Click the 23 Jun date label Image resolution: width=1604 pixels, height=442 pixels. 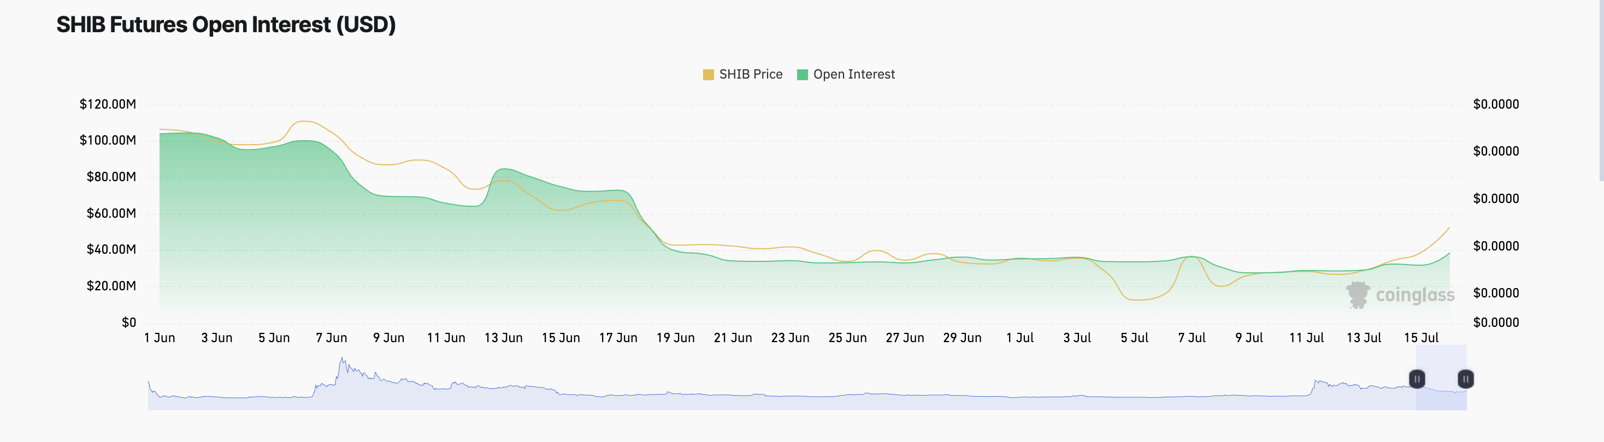[x=790, y=338]
